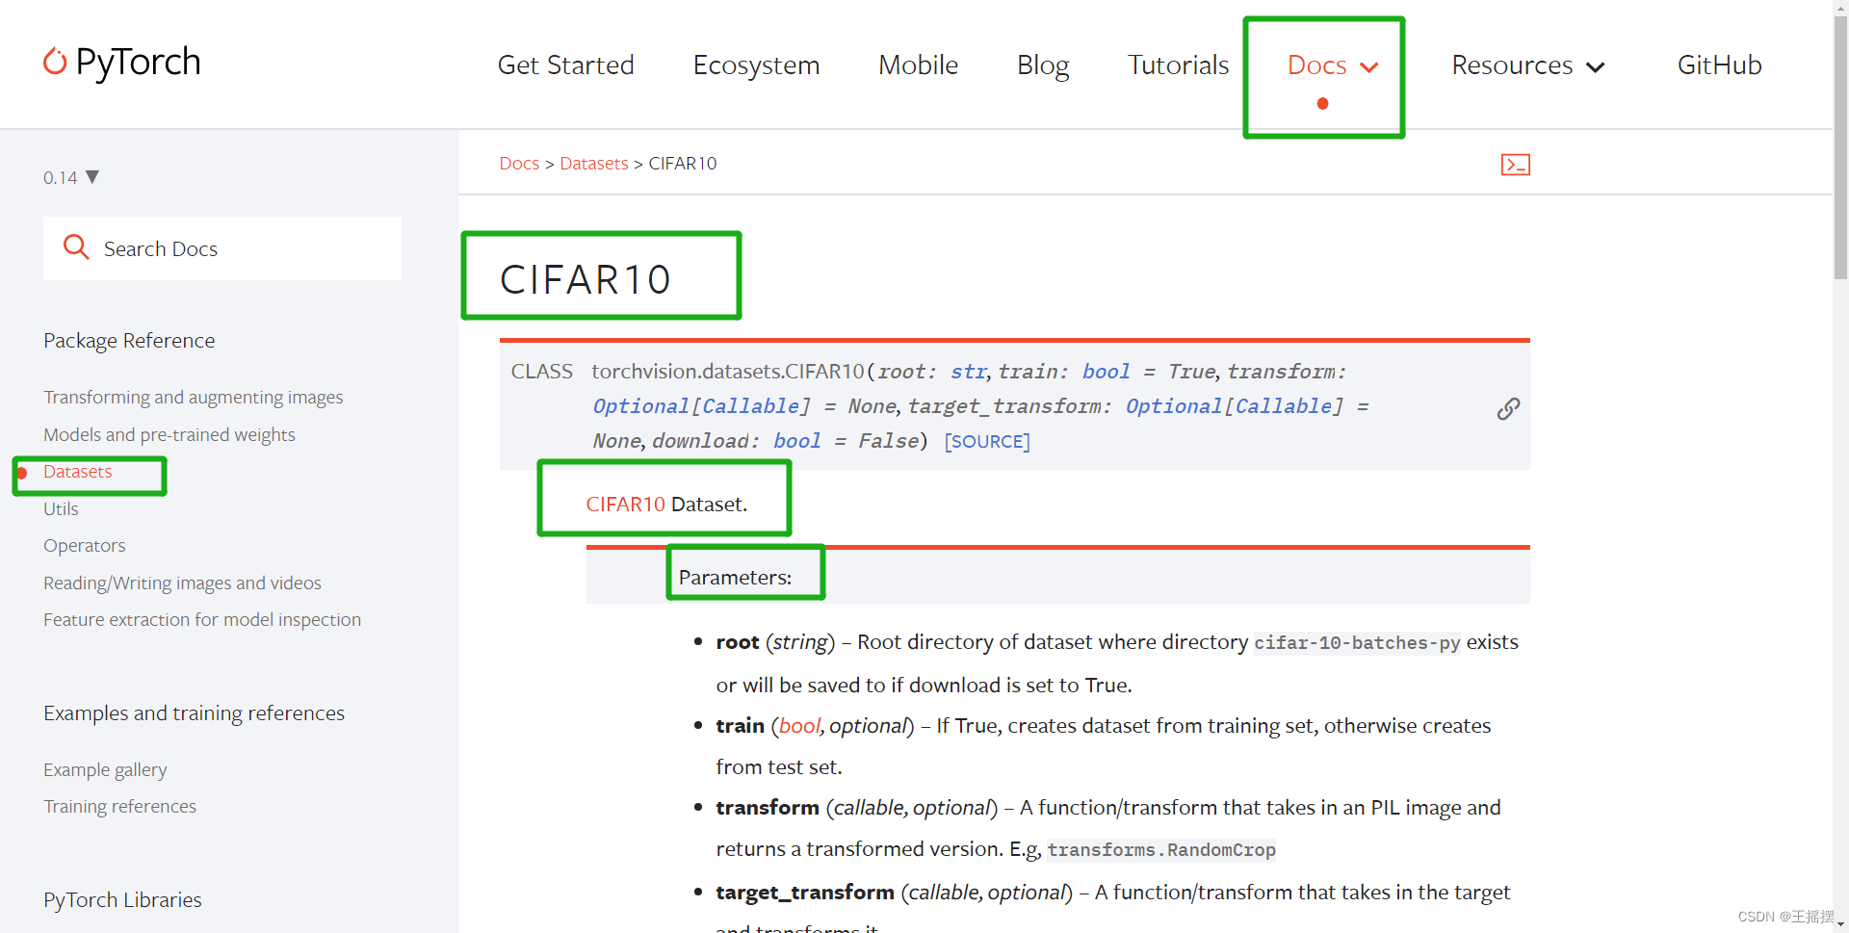Viewport: 1849px width, 933px height.
Task: Copy permalink via the chain link icon
Action: pos(1508,408)
